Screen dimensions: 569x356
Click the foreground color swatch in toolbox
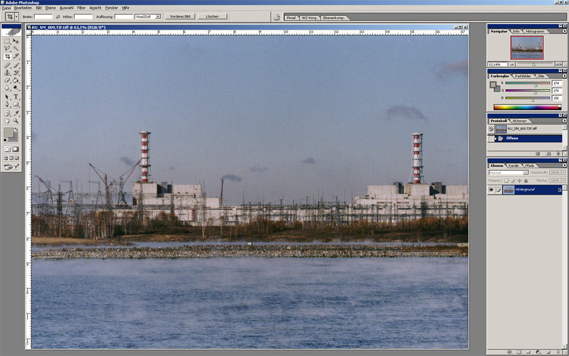[x=8, y=132]
